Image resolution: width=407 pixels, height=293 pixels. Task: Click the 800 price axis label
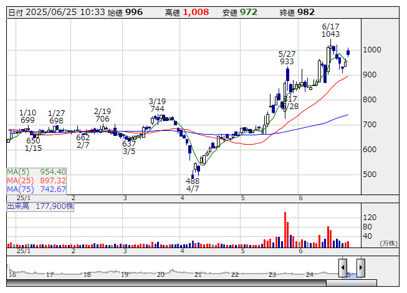pos(370,100)
